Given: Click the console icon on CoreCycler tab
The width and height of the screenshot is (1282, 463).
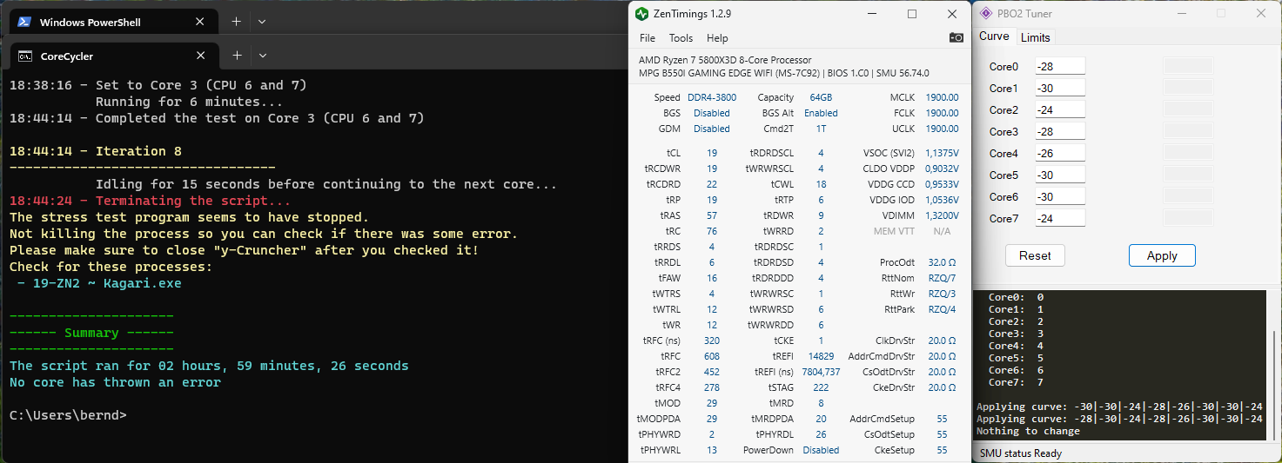Looking at the screenshot, I should [26, 56].
